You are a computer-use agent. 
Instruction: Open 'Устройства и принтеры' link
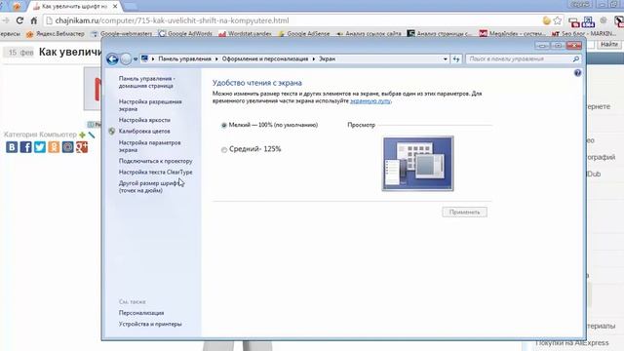click(x=150, y=324)
